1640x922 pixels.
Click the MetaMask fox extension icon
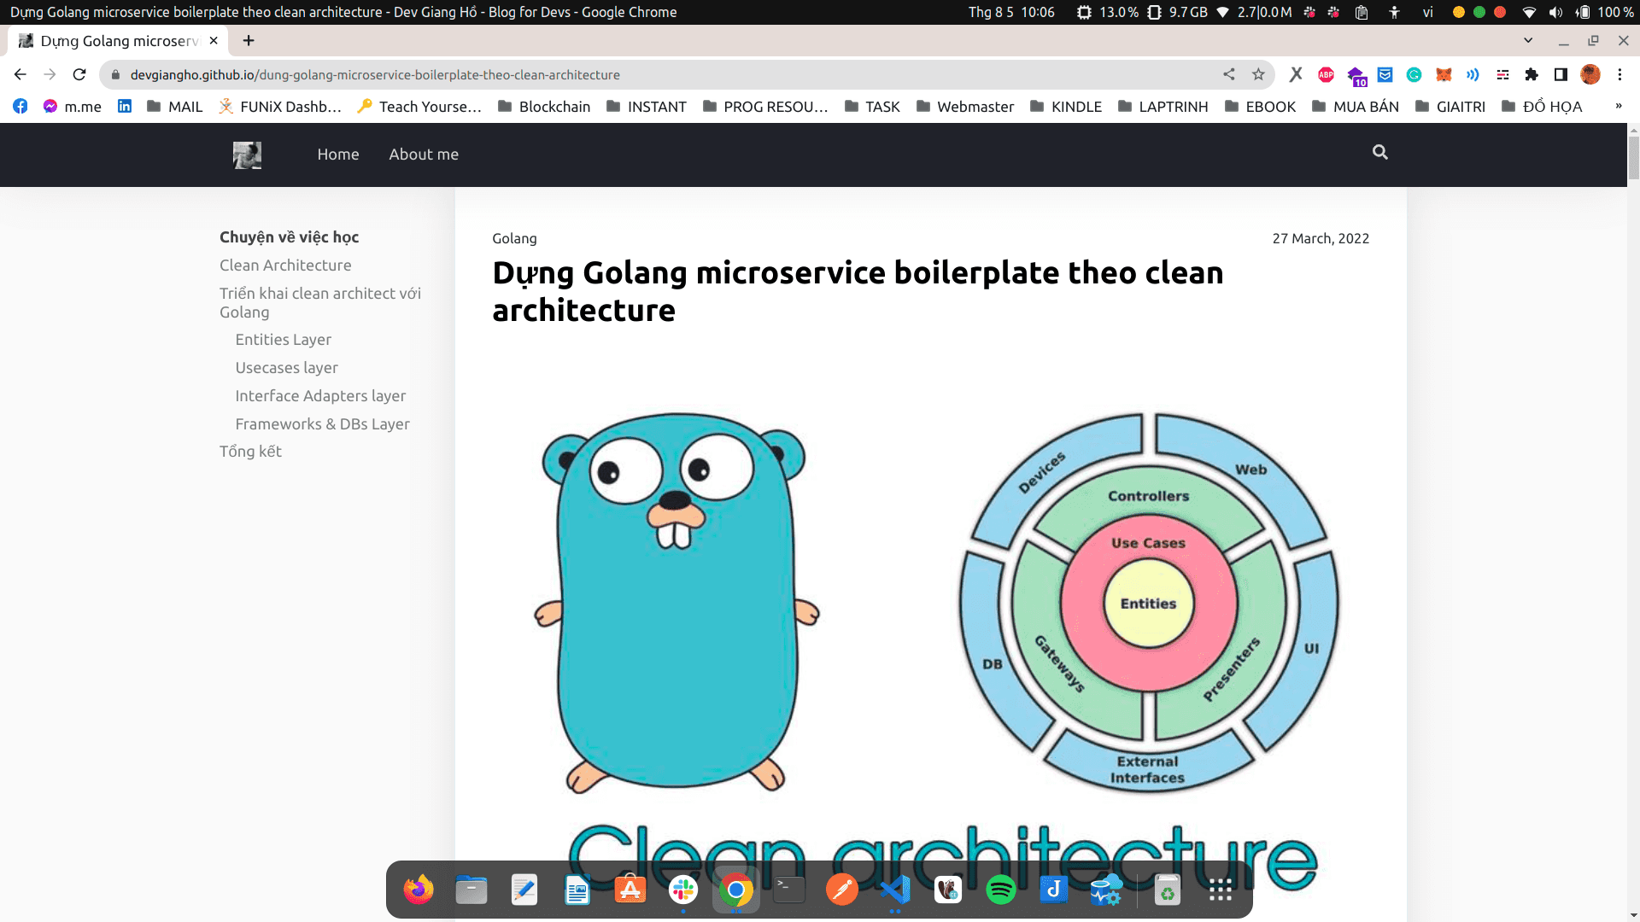(1444, 75)
